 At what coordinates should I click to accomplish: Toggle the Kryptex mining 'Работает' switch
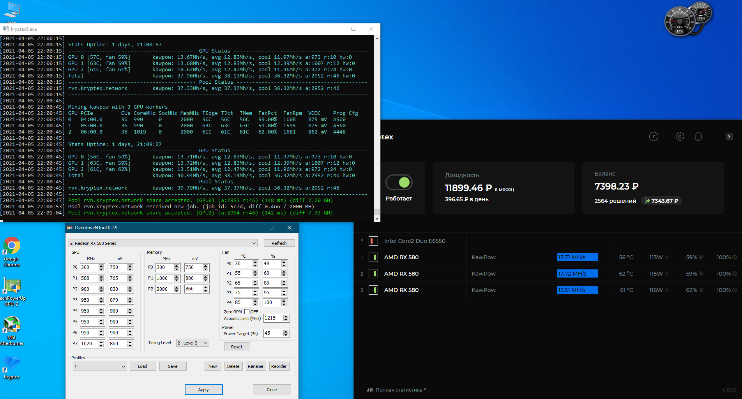(399, 182)
